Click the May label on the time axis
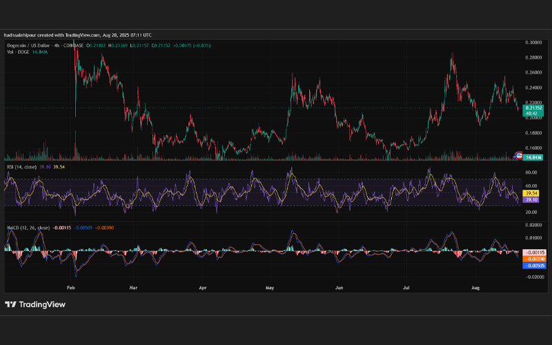The width and height of the screenshot is (552, 345). pos(269,288)
